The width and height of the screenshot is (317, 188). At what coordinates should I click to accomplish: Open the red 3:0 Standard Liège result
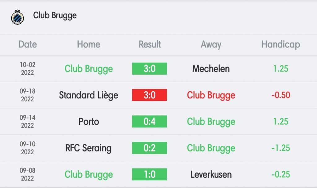tap(150, 95)
